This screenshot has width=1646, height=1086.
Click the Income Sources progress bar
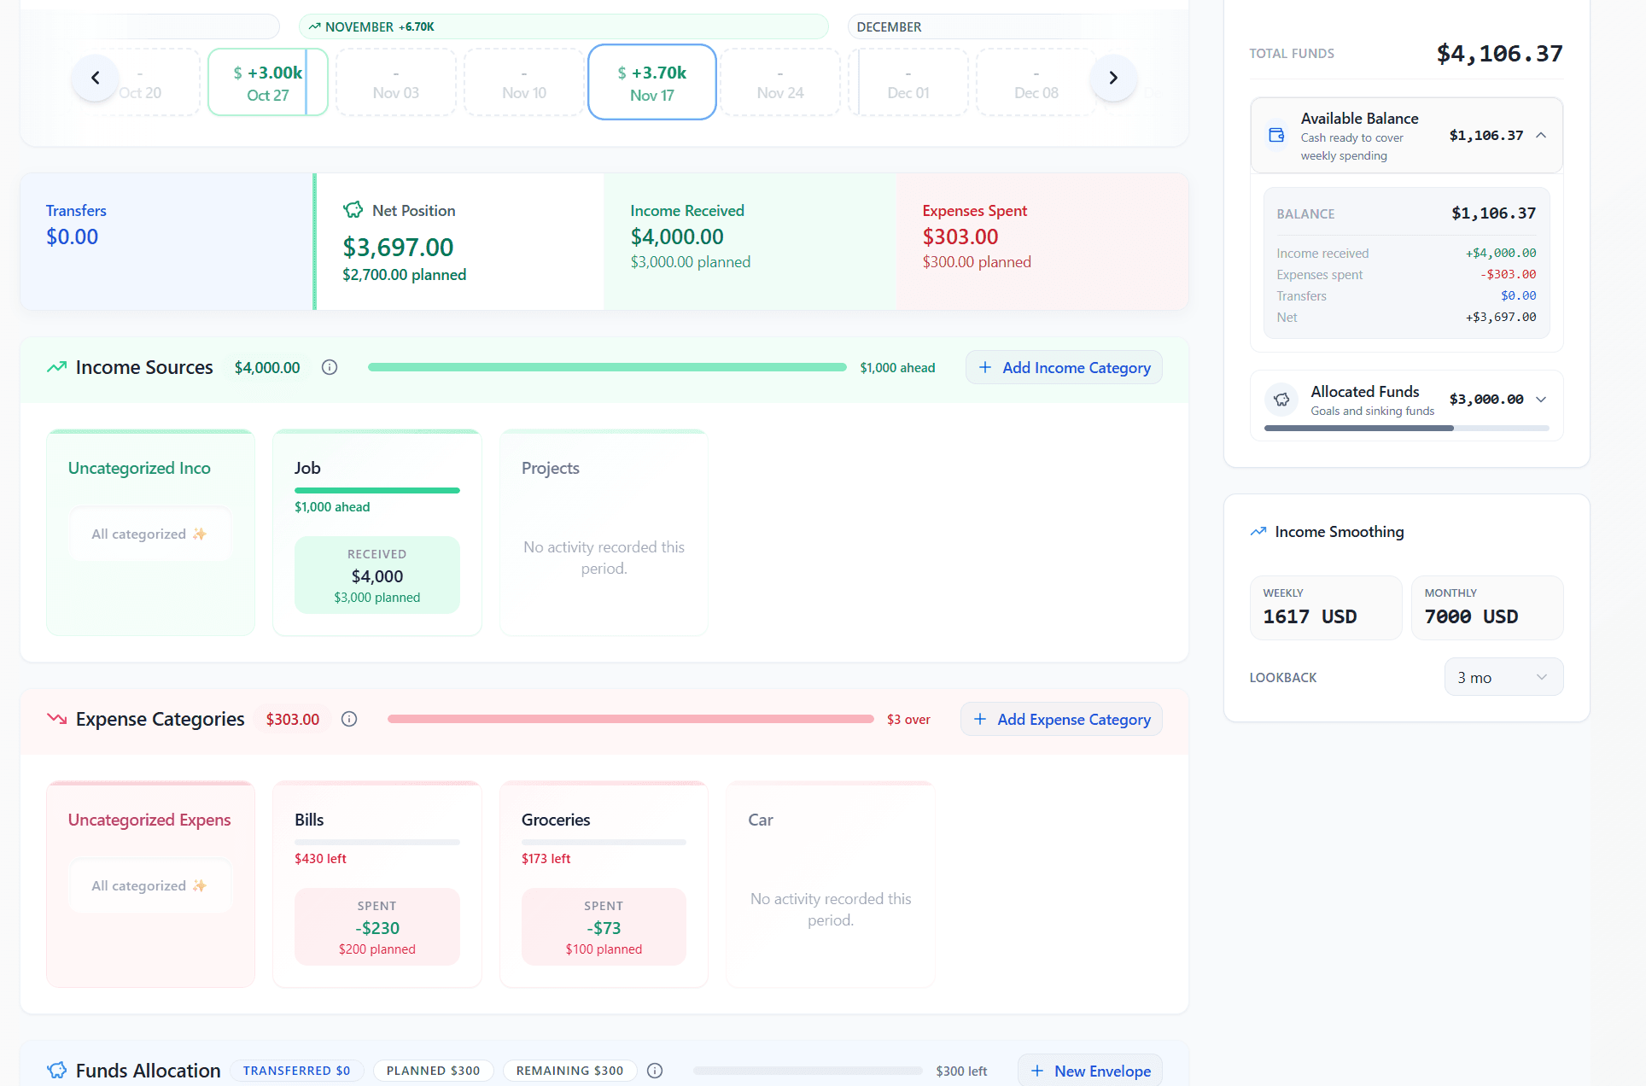point(606,367)
